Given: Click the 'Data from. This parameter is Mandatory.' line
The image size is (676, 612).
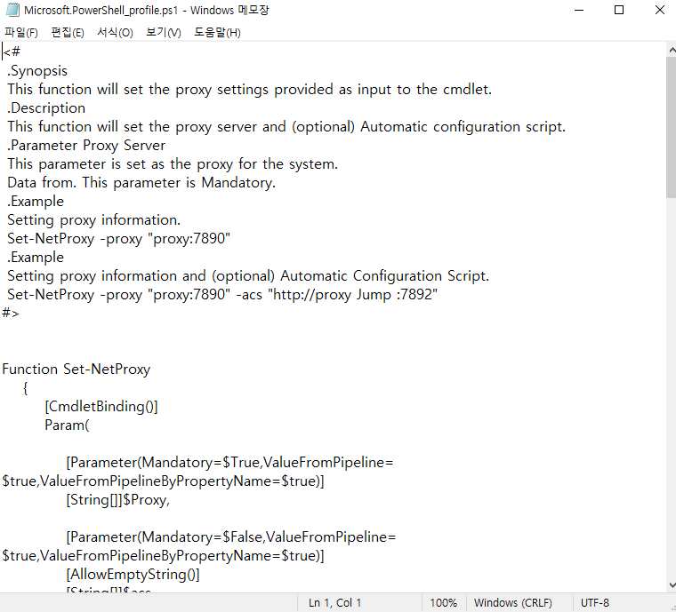Looking at the screenshot, I should pyautogui.click(x=141, y=182).
